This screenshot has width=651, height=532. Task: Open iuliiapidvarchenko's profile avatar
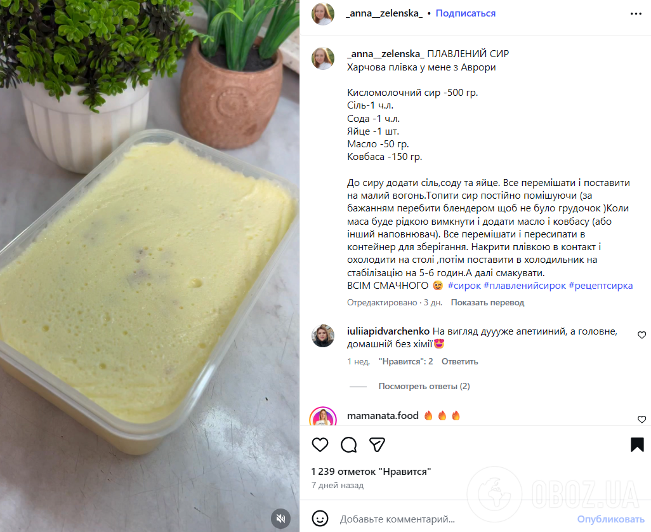pos(323,336)
